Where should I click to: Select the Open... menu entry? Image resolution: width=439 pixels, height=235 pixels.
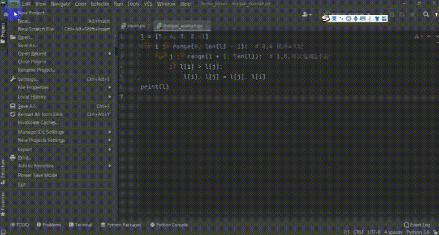25,37
